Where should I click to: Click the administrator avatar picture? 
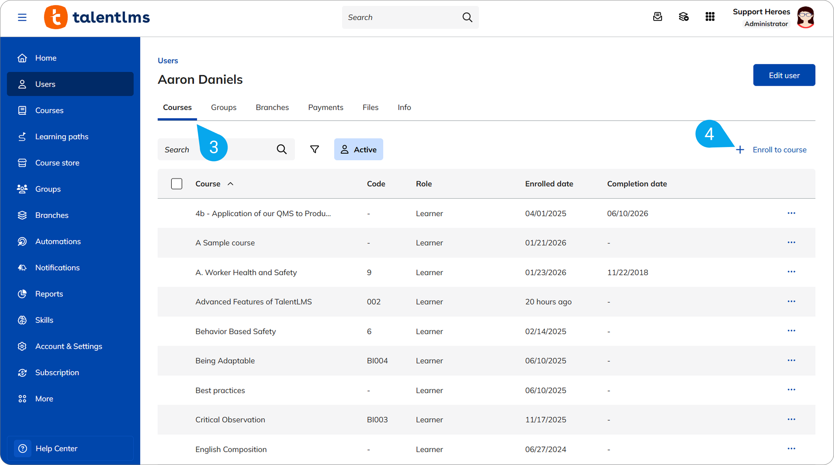click(x=806, y=17)
